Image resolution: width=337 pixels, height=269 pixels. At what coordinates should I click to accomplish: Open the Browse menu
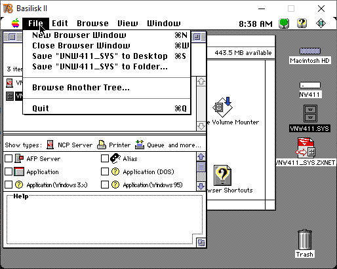92,24
